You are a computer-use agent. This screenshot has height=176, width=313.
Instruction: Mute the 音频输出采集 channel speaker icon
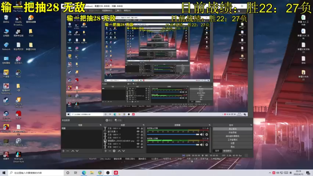click(202, 134)
